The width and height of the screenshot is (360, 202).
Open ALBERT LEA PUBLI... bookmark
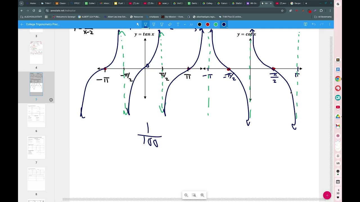tap(89, 17)
